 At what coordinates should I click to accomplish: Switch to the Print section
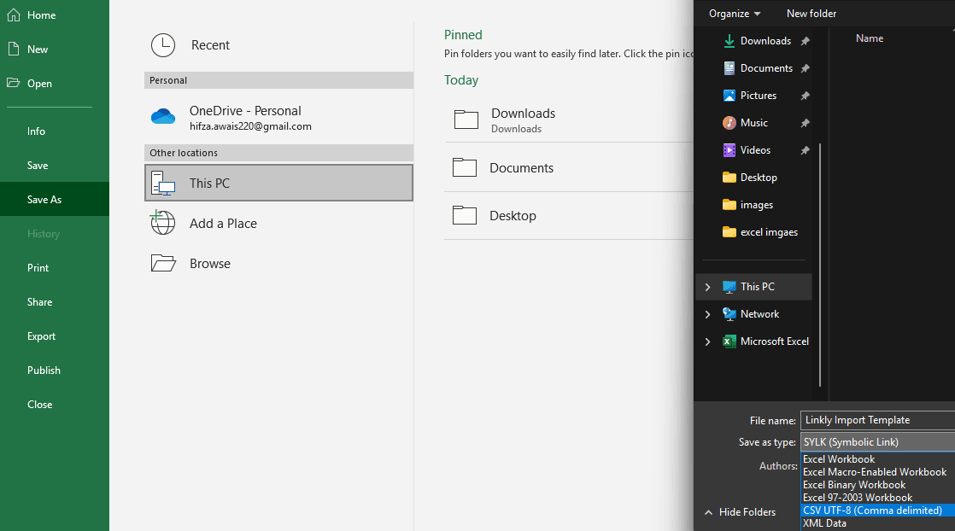point(38,267)
